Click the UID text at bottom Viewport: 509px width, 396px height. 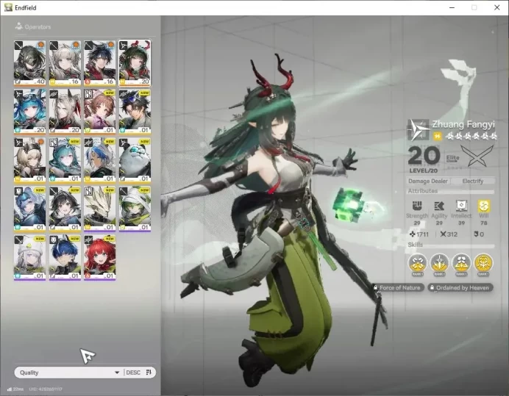coord(46,389)
